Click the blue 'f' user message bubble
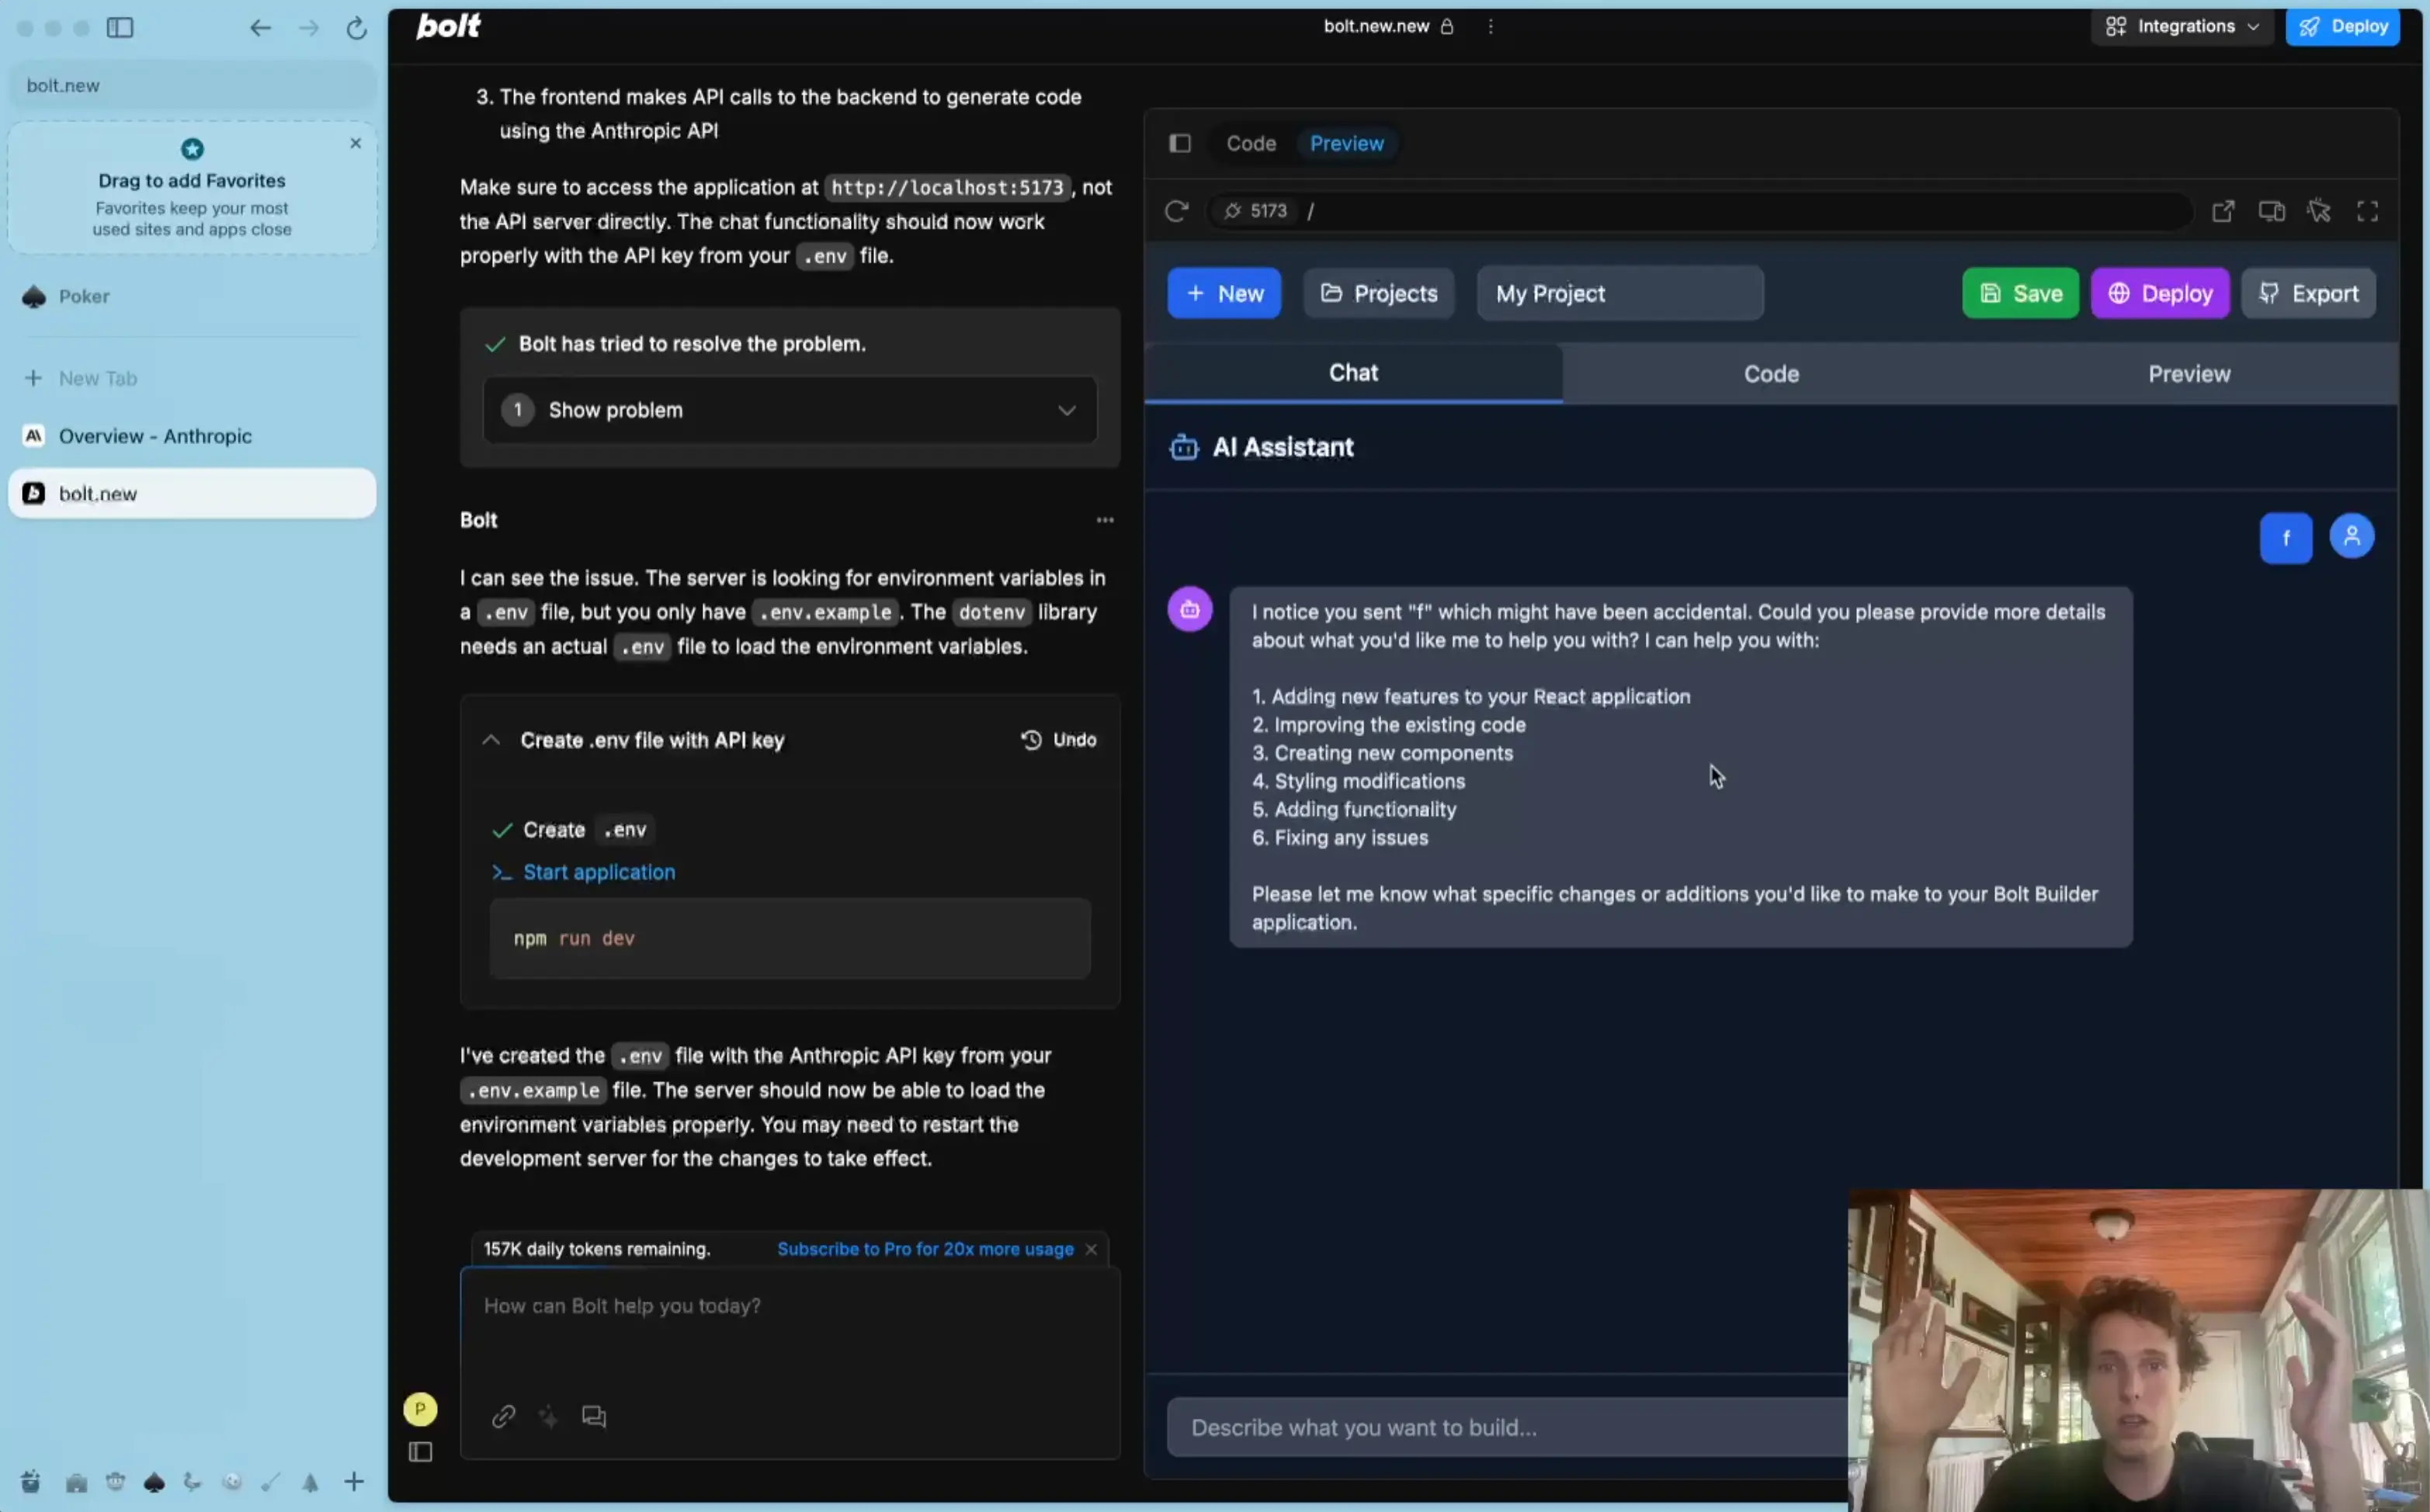 tap(2286, 539)
